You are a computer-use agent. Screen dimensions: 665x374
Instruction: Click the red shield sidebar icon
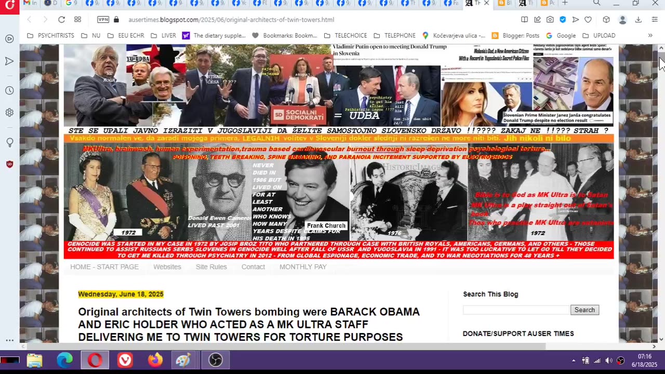(x=9, y=165)
